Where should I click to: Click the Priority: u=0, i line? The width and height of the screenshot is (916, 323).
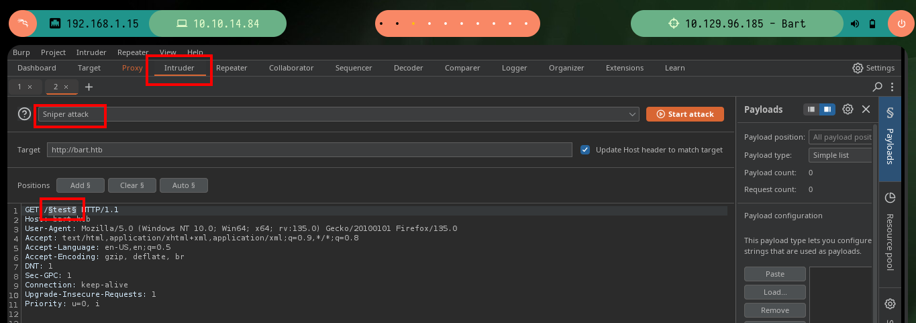[x=62, y=304]
